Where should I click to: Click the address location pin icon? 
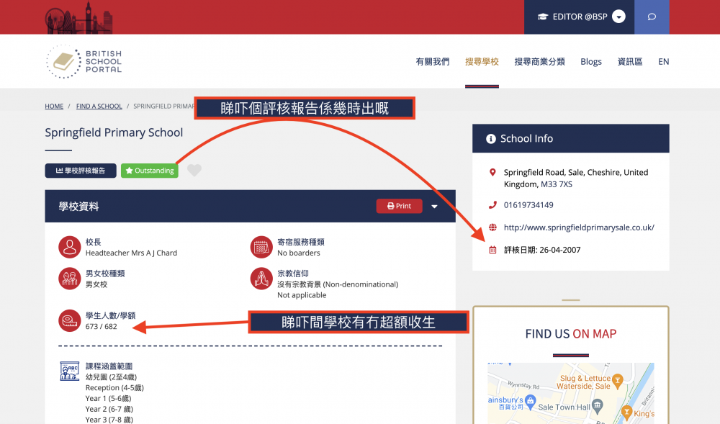click(492, 173)
